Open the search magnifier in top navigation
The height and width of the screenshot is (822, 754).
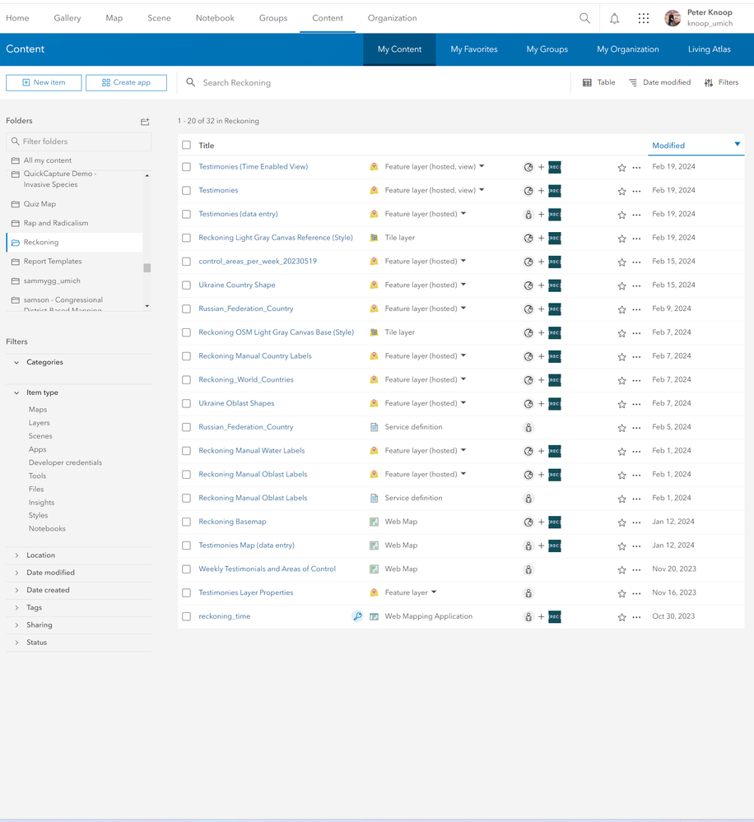tap(584, 18)
